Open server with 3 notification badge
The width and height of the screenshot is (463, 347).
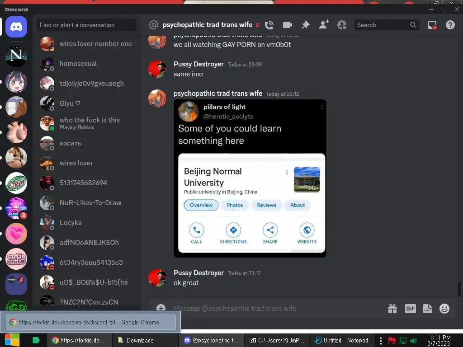(16, 208)
